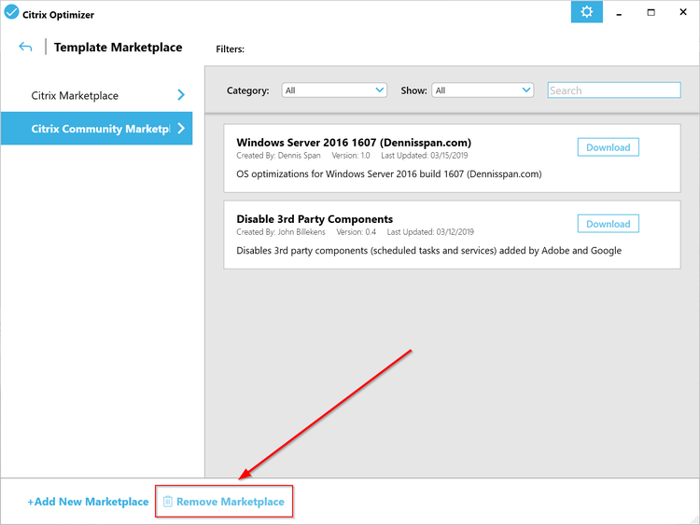Click the Version: 0.4 label
Viewport: 700px width, 525px height.
click(356, 232)
